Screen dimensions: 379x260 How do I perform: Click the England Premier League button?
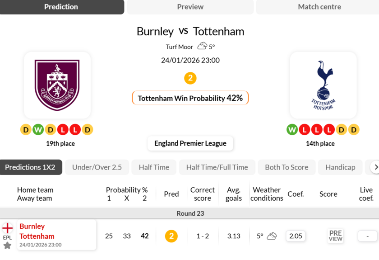click(190, 143)
